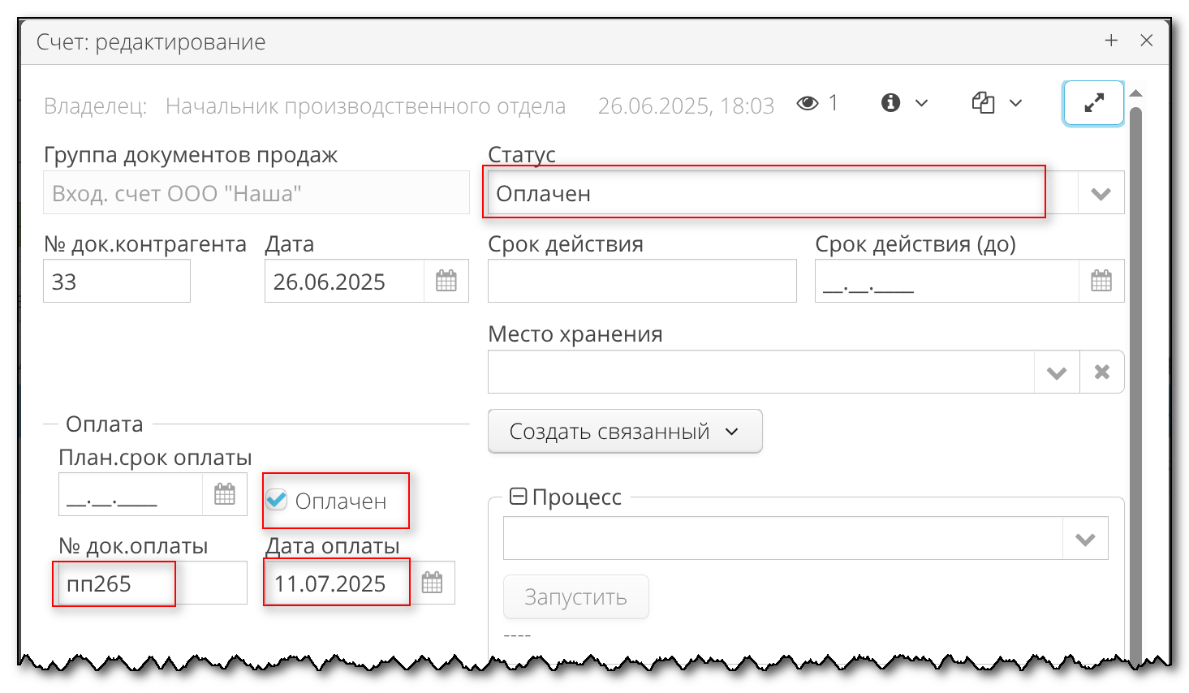
Task: Clear the Место хранения field with X
Action: (1101, 372)
